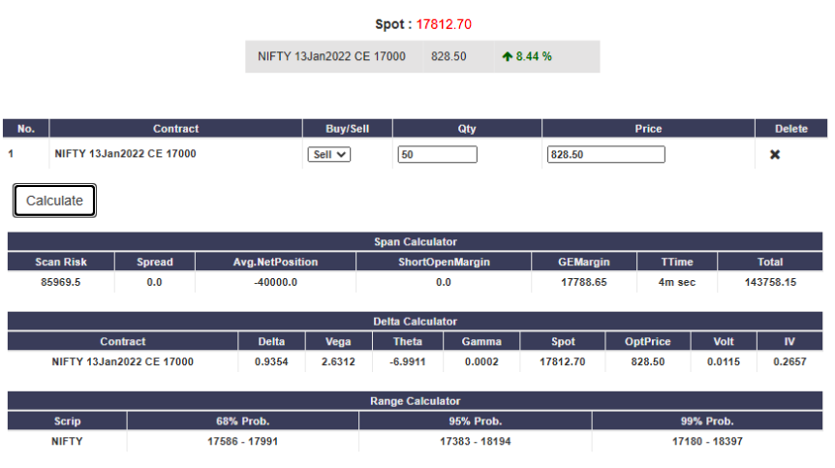The image size is (835, 468).
Task: Click the Calculate button
Action: click(54, 201)
